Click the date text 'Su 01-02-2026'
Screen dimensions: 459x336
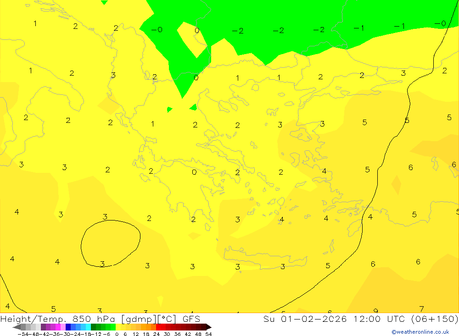tap(305, 319)
